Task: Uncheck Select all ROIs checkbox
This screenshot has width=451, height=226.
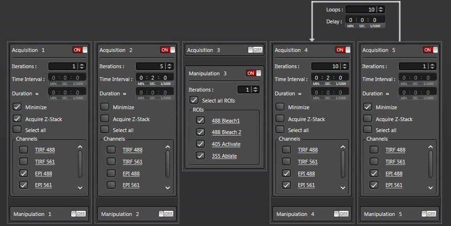Action: [194, 101]
